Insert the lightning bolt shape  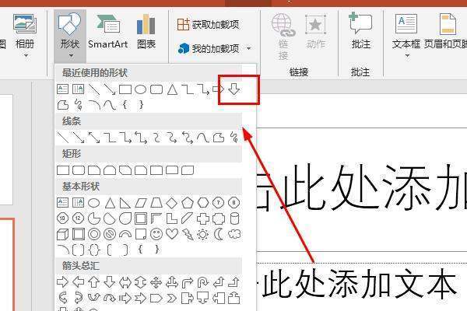[x=188, y=234]
